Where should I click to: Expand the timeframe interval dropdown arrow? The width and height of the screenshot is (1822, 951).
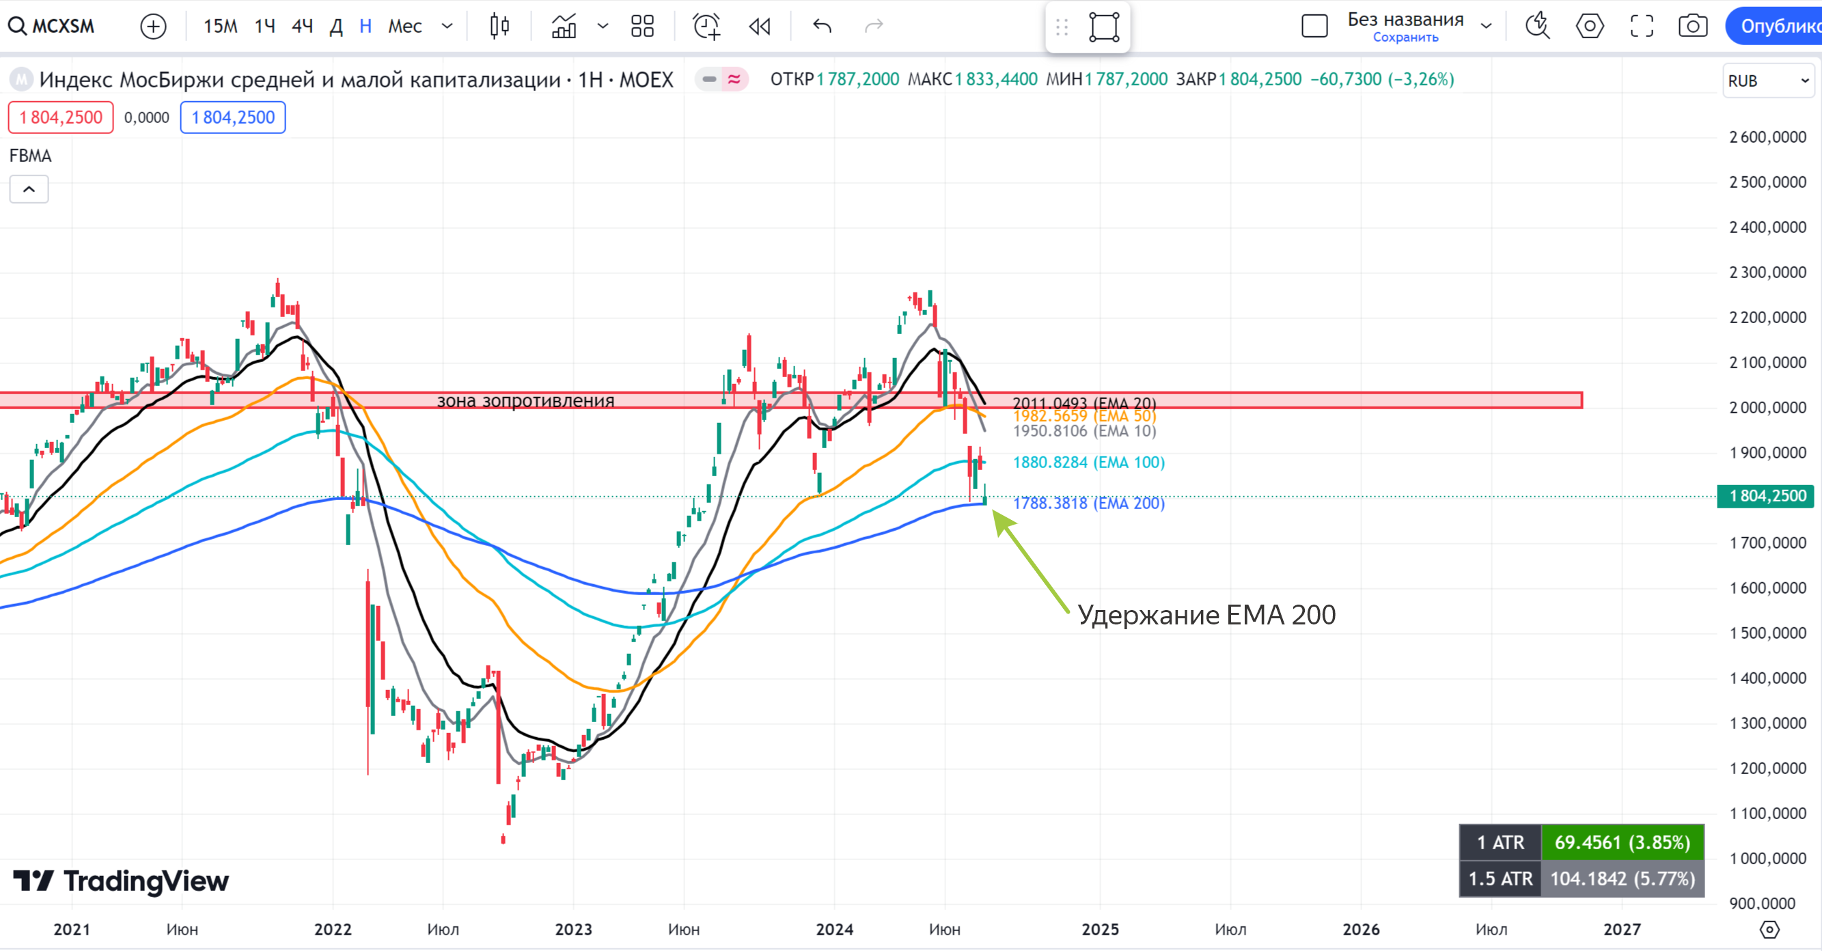447,26
